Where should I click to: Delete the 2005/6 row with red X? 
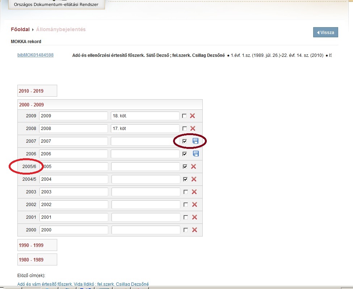point(193,167)
